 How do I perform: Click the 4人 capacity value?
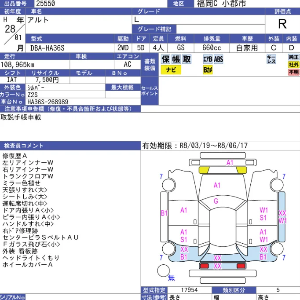(x=158, y=48)
